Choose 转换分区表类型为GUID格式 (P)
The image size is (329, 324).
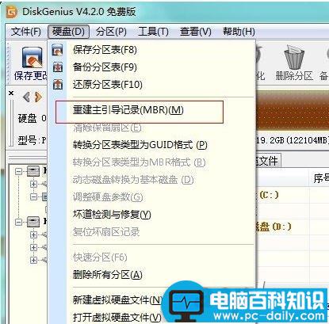click(140, 145)
